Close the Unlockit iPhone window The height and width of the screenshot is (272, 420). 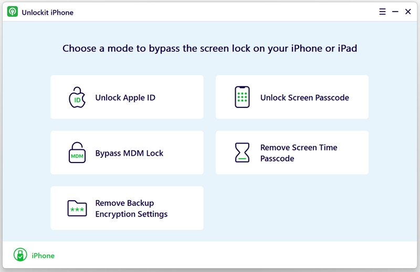[x=408, y=12]
